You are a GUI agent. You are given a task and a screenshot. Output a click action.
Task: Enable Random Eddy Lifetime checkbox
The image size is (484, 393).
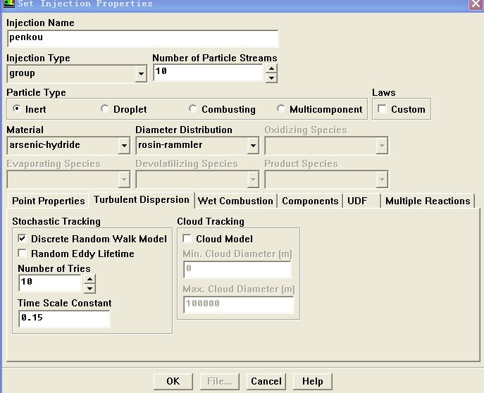click(x=22, y=254)
